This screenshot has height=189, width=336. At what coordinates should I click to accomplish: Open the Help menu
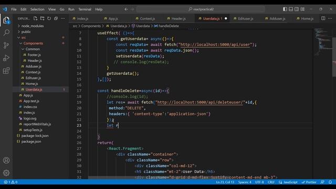[99, 9]
